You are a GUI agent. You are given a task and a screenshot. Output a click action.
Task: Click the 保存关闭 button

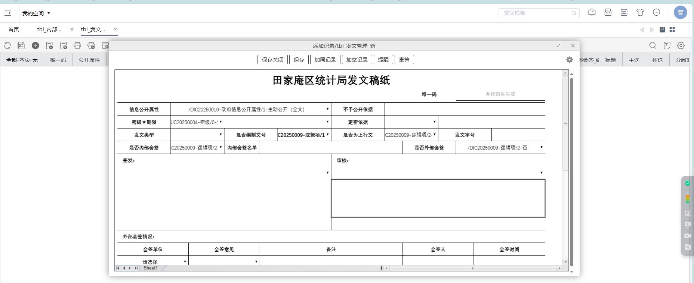tap(272, 60)
